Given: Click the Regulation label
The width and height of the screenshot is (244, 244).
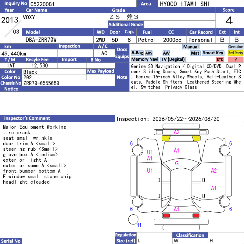Looking at the screenshot, I should 126,235.
